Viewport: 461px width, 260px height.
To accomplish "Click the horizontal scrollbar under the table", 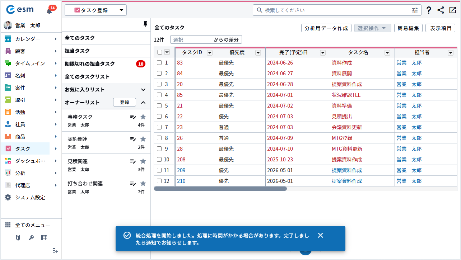I will (x=220, y=189).
